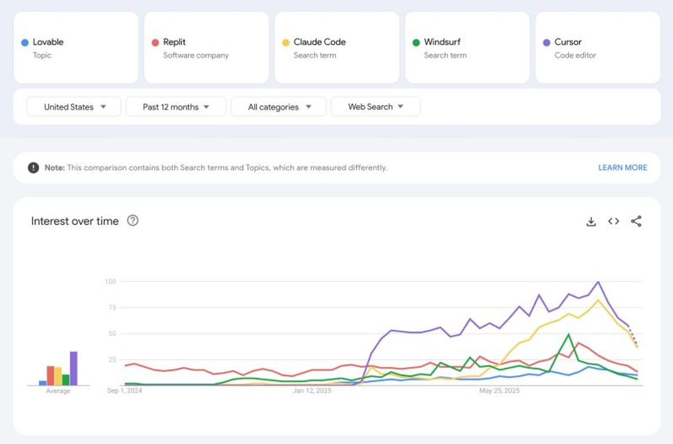Click the red Replit average bar
Screen dimensions: 673x444
50,376
